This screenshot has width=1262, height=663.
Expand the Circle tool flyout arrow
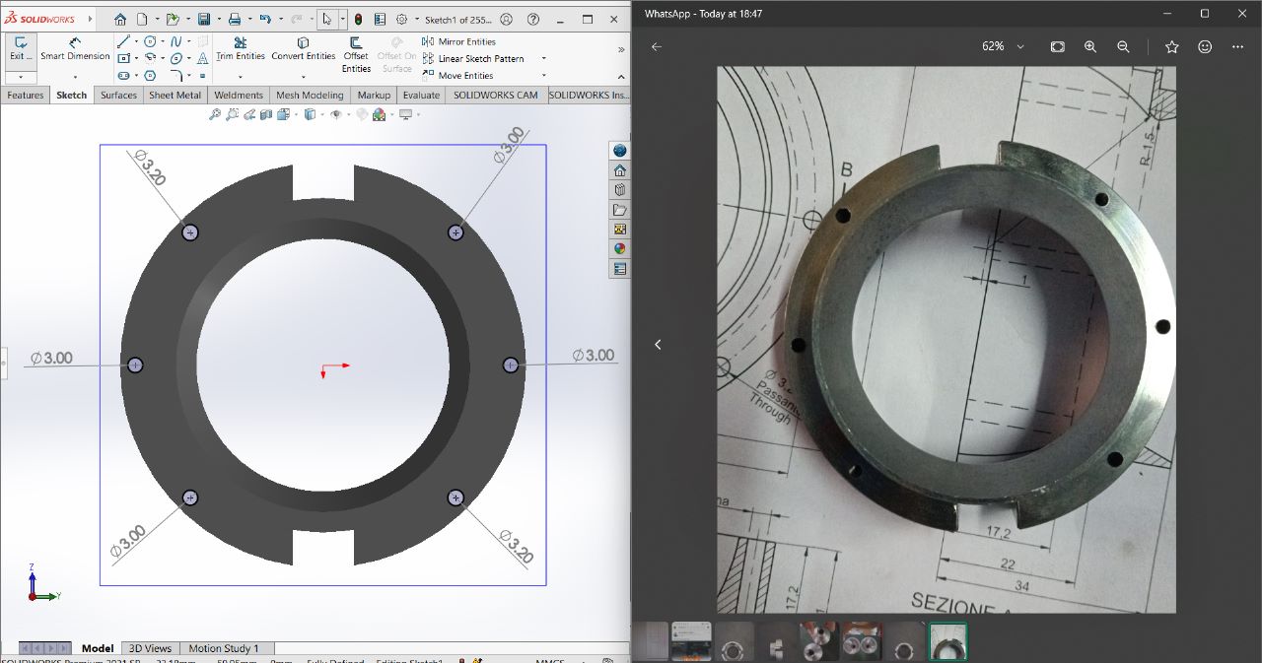163,40
